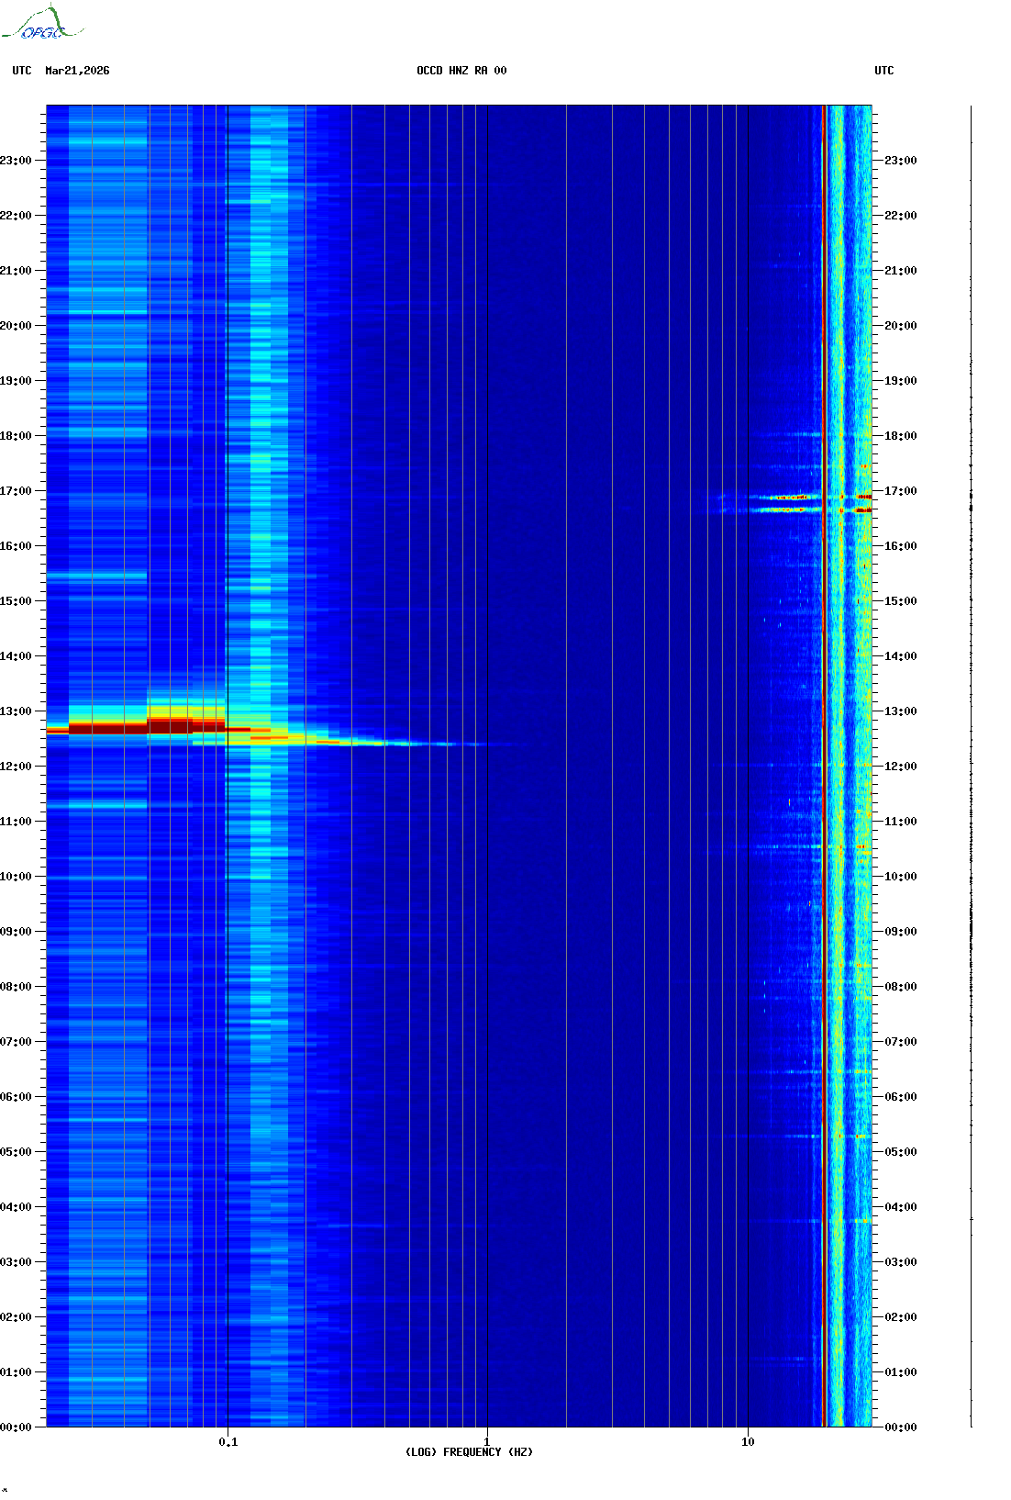1011x1500 pixels.
Task: Select the (LOG) FREQUENCY (HZ) axis title
Action: click(x=469, y=1452)
